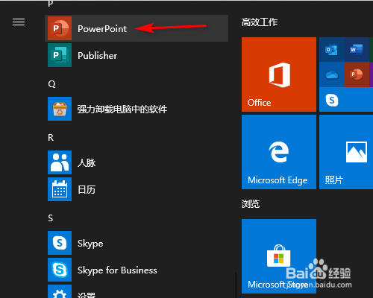Image resolution: width=373 pixels, height=298 pixels.
Task: Open the Photos (照片) tile
Action: coord(346,152)
